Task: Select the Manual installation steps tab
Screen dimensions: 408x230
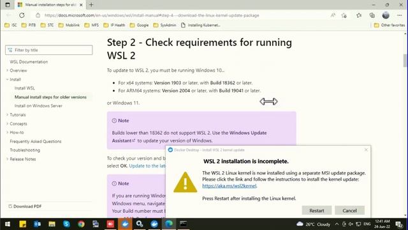Action: click(50, 4)
